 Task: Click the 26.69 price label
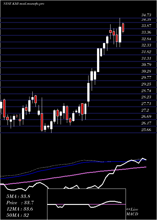coord(146,117)
